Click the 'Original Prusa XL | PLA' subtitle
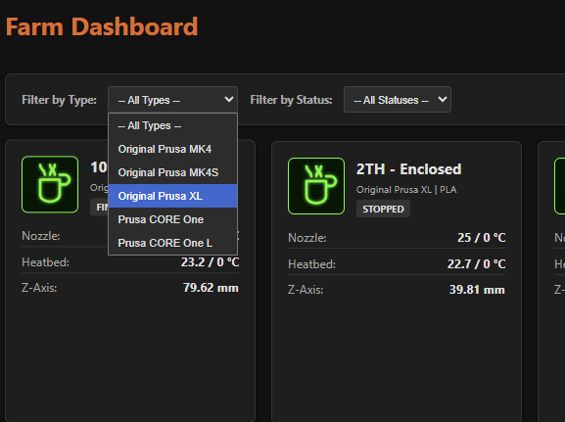The height and width of the screenshot is (422, 565). (406, 190)
